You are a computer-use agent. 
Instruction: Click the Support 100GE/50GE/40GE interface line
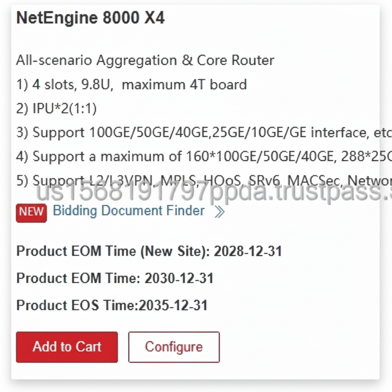[x=203, y=133]
